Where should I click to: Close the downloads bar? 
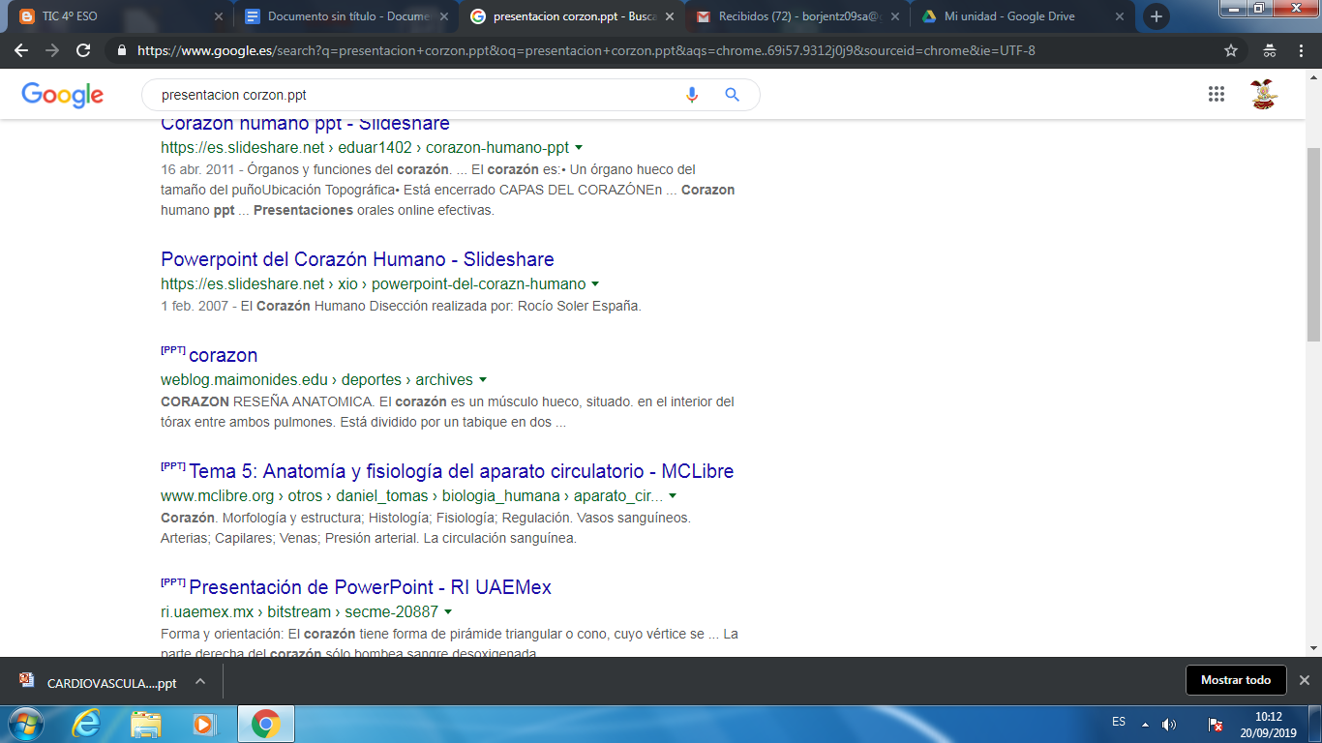(1304, 680)
